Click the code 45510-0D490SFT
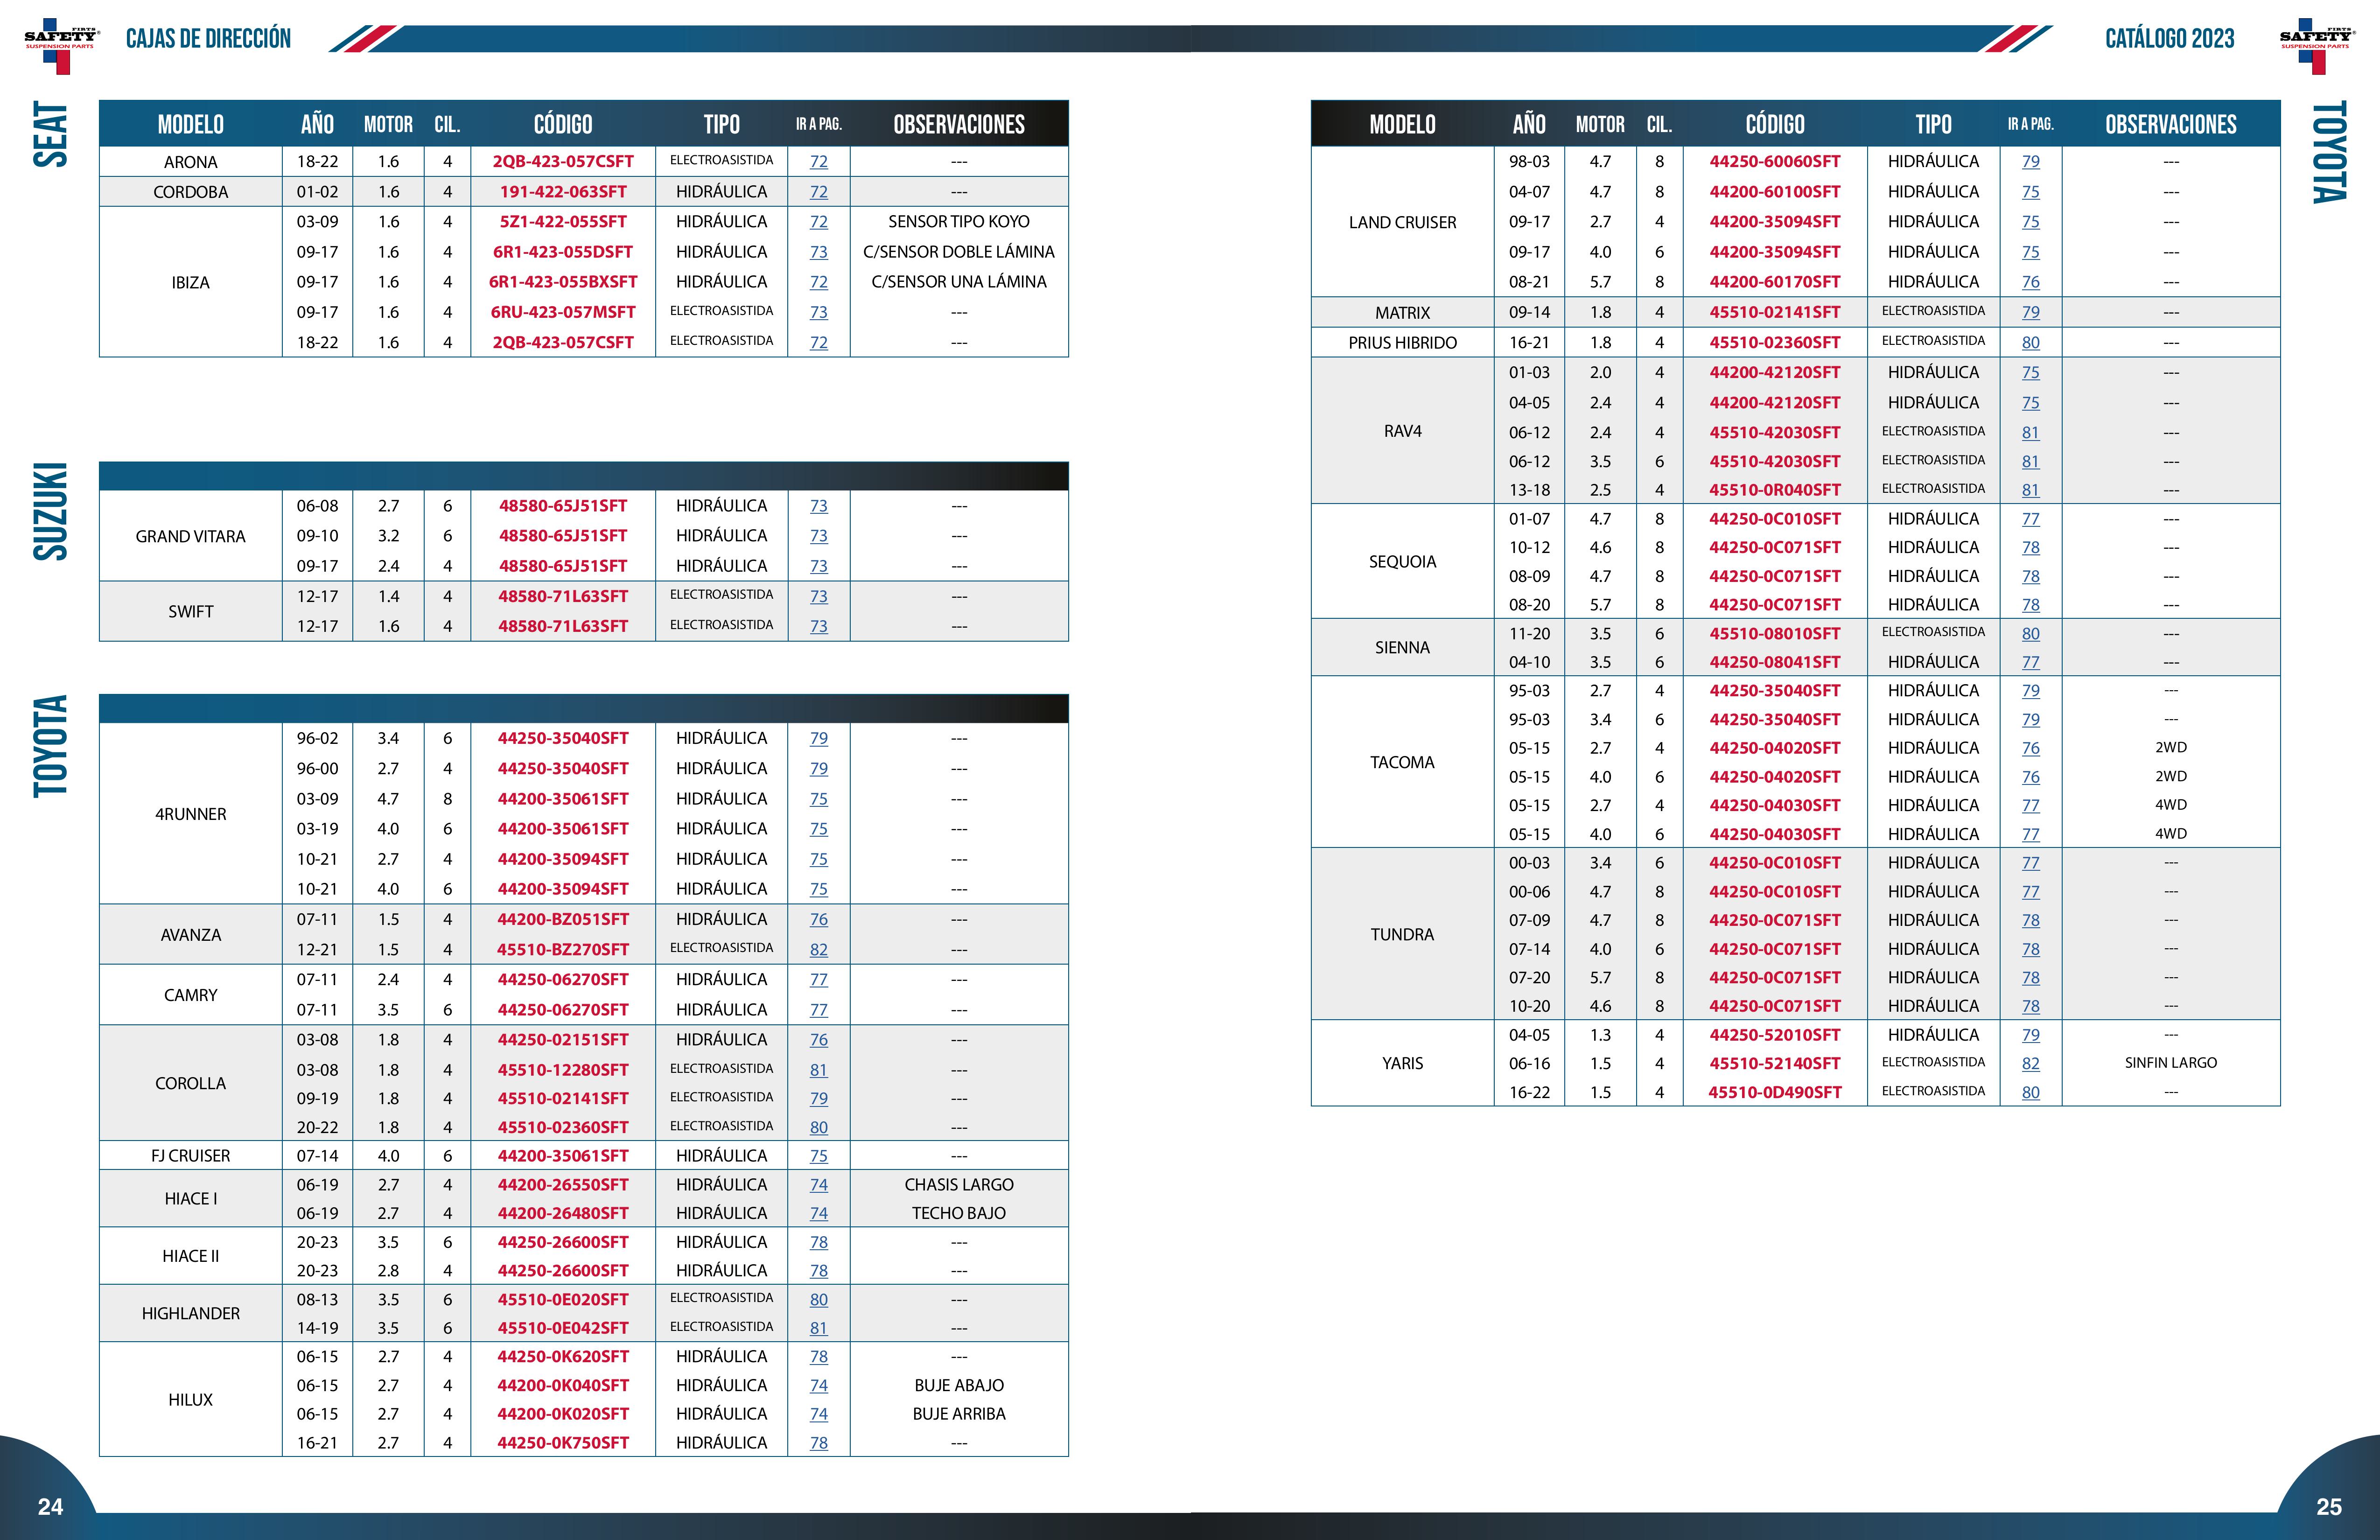 tap(1775, 1092)
